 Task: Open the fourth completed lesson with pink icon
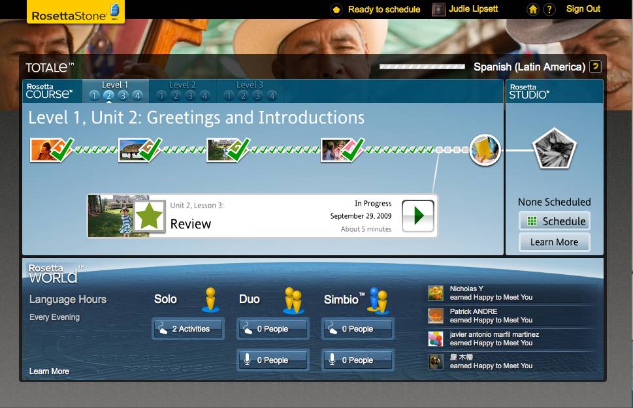pos(343,149)
